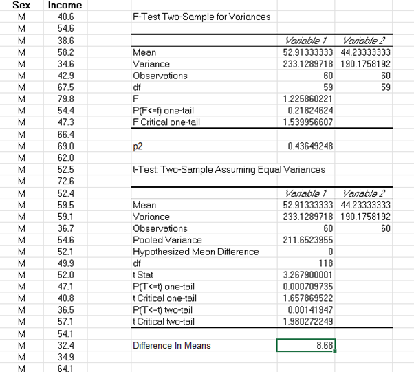Click the t Stat value 3.267900001
Viewport: 414px width, 372px height.
pos(307,274)
